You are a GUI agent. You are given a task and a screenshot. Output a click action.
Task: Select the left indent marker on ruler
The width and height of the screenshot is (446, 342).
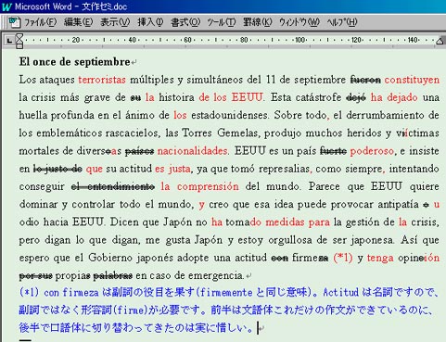[x=19, y=41]
